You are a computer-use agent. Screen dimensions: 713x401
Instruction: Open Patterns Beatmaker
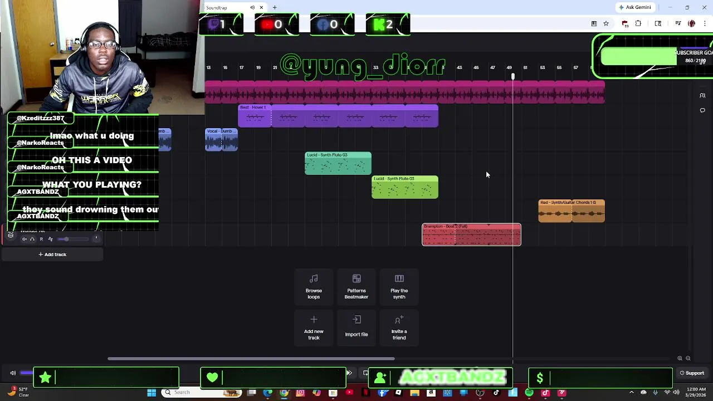(x=356, y=286)
